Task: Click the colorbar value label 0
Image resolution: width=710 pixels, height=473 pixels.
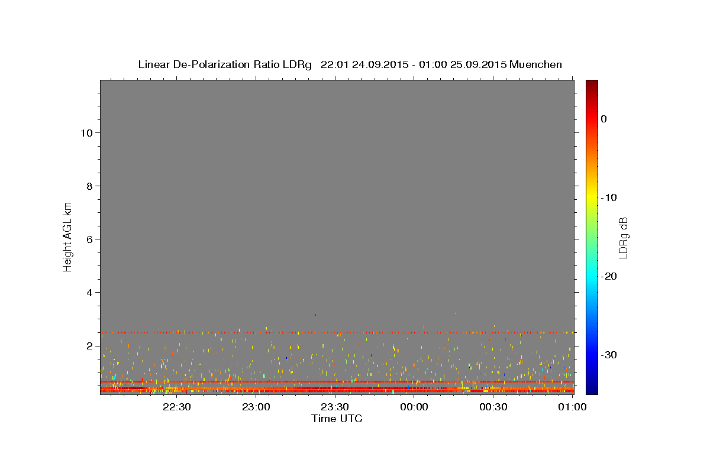Action: coord(603,119)
